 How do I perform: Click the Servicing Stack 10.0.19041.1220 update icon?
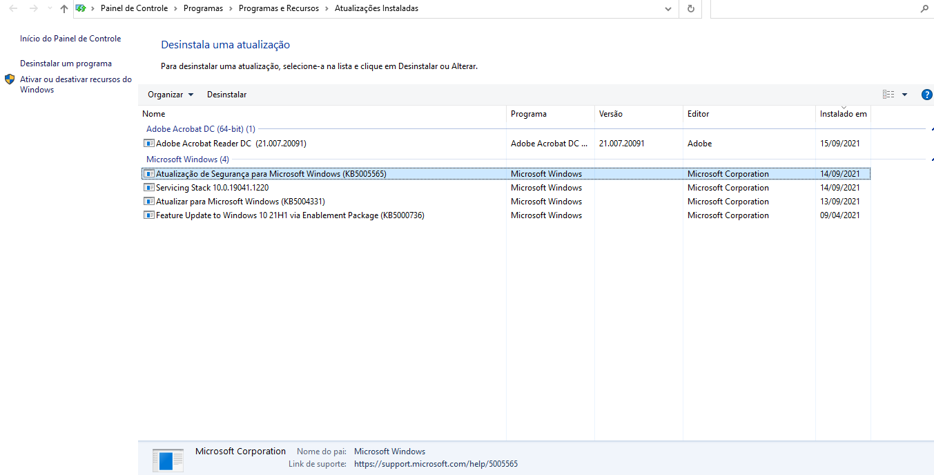point(148,188)
